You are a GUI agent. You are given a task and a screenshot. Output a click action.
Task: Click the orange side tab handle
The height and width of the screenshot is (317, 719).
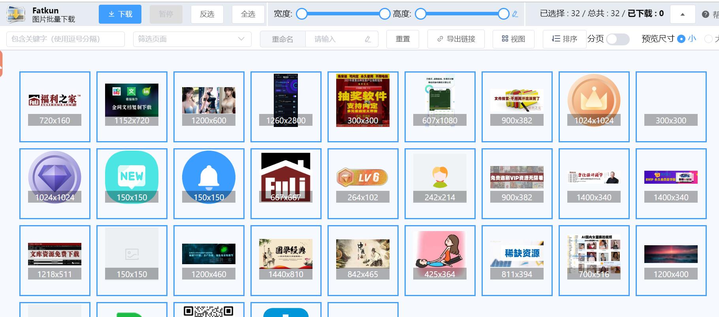tap(1, 63)
